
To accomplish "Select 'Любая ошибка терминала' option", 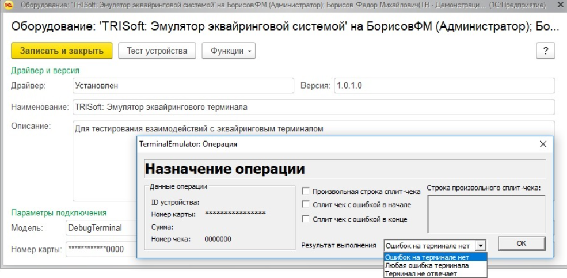I will click(435, 265).
